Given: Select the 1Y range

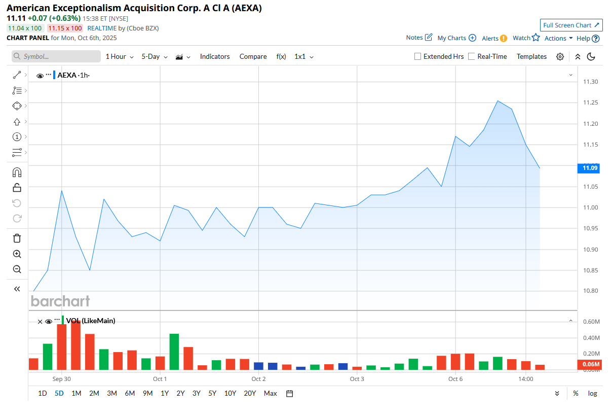Looking at the screenshot, I should tap(165, 393).
